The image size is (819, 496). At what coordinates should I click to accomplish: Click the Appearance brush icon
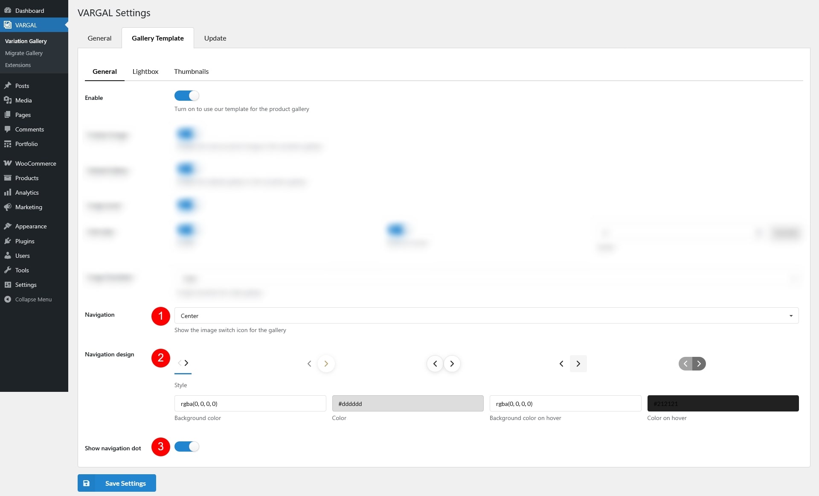(8, 226)
